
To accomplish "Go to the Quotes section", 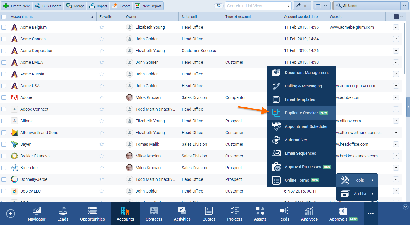I will (x=209, y=214).
